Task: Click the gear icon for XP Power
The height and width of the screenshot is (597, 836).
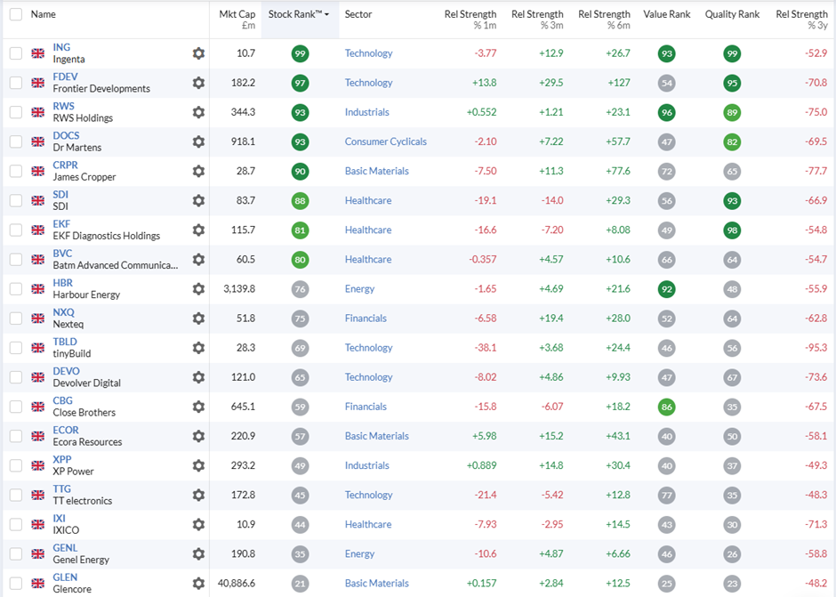Action: (x=198, y=465)
